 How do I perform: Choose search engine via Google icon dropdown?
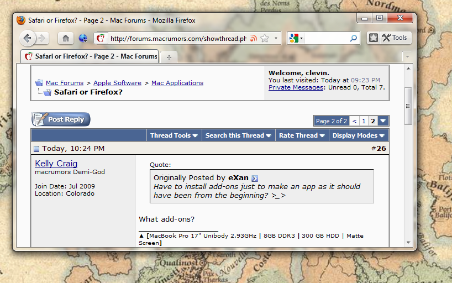click(296, 38)
